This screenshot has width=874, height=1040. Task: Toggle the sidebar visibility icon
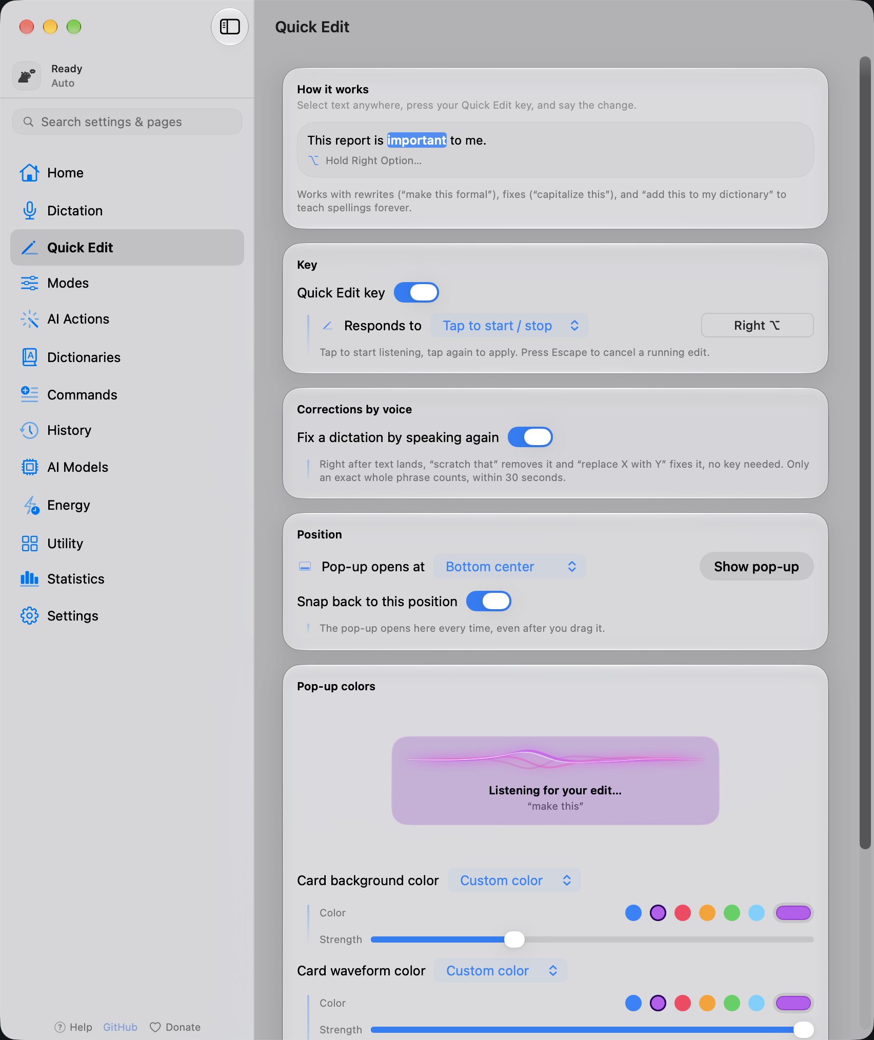(x=229, y=27)
